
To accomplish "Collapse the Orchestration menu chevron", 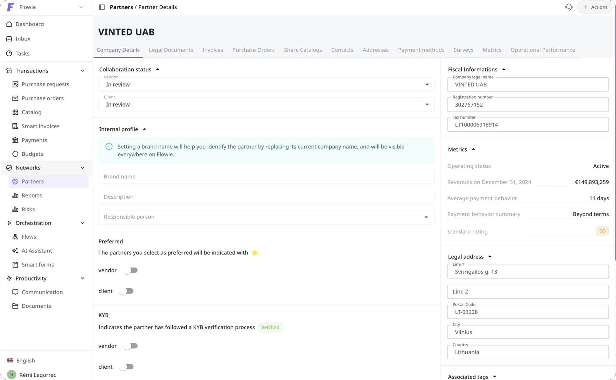I will 82,223.
